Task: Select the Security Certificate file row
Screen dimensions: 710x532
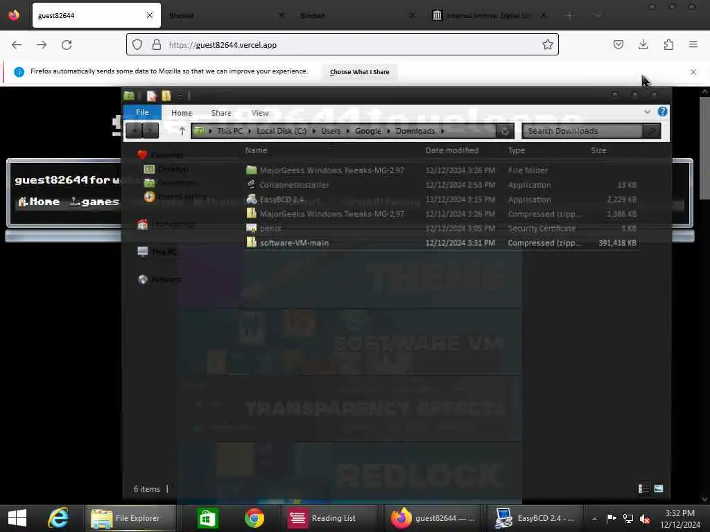Action: [x=442, y=228]
